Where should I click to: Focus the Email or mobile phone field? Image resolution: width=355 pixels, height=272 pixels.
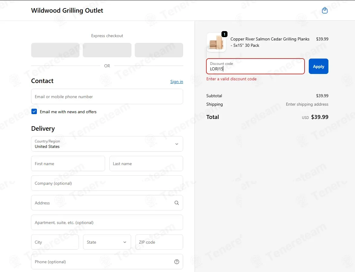(107, 96)
